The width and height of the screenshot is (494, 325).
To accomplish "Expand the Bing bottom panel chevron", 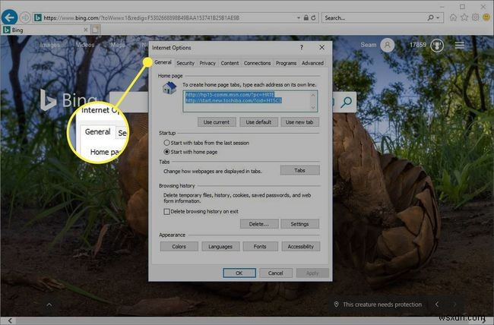I will (x=49, y=304).
